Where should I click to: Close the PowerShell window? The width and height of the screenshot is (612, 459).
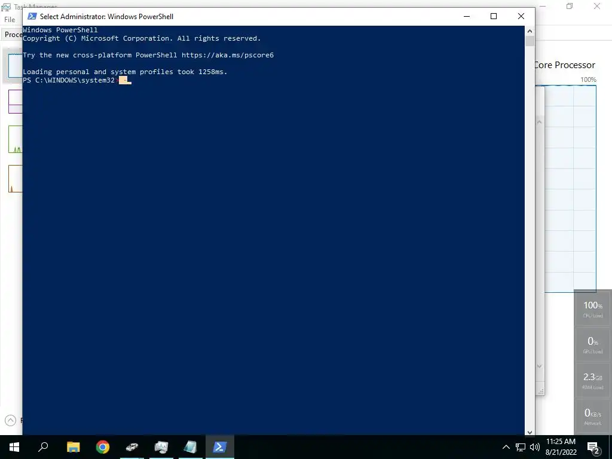click(521, 16)
